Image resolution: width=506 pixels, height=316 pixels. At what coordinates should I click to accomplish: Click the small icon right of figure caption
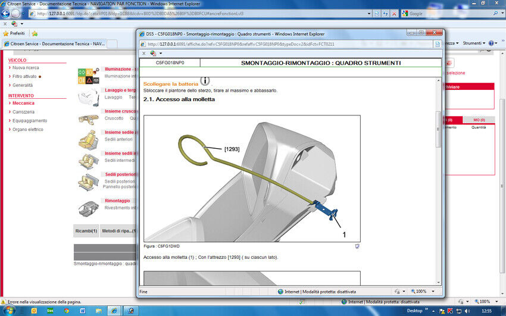click(x=357, y=245)
